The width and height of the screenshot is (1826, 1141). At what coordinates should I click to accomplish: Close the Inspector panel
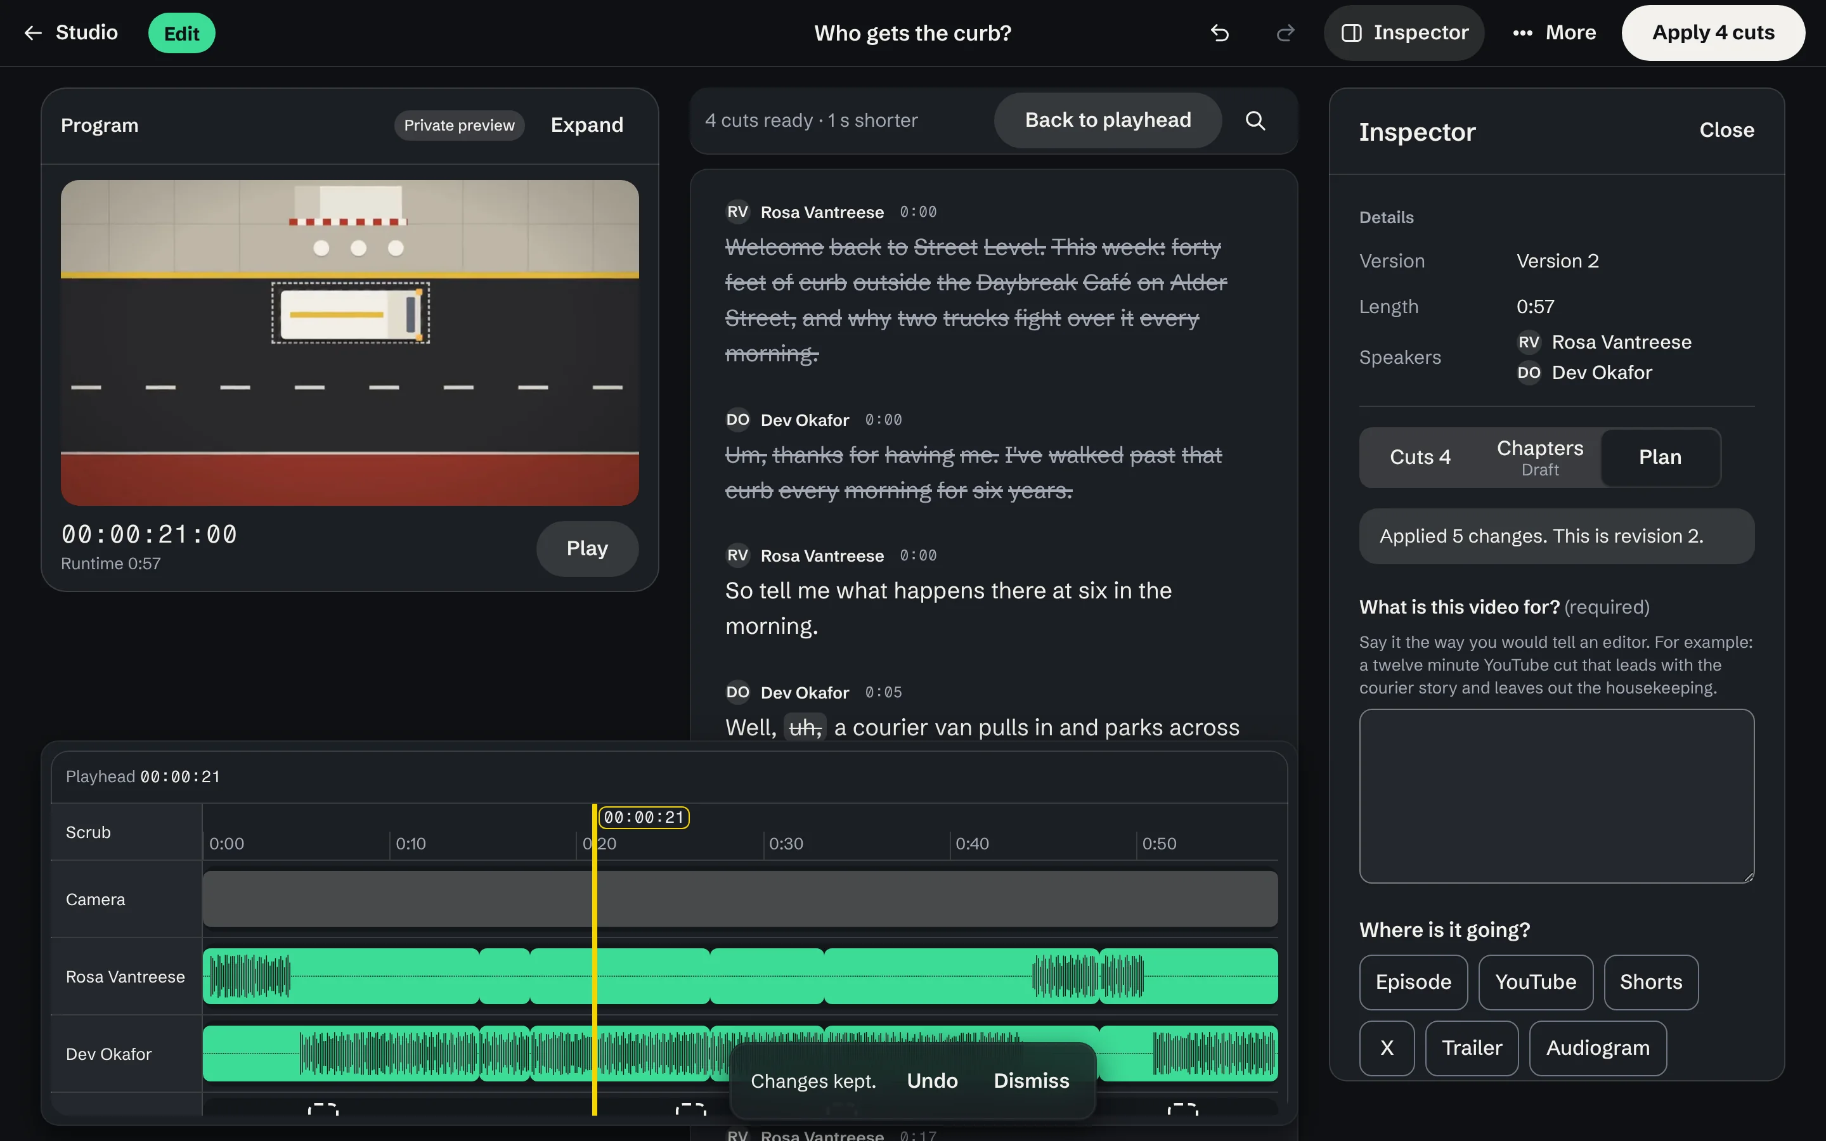(x=1726, y=131)
